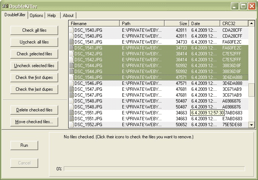Check the file icon for DSC_1552.JPG
This screenshot has height=180, width=258.
point(72,125)
